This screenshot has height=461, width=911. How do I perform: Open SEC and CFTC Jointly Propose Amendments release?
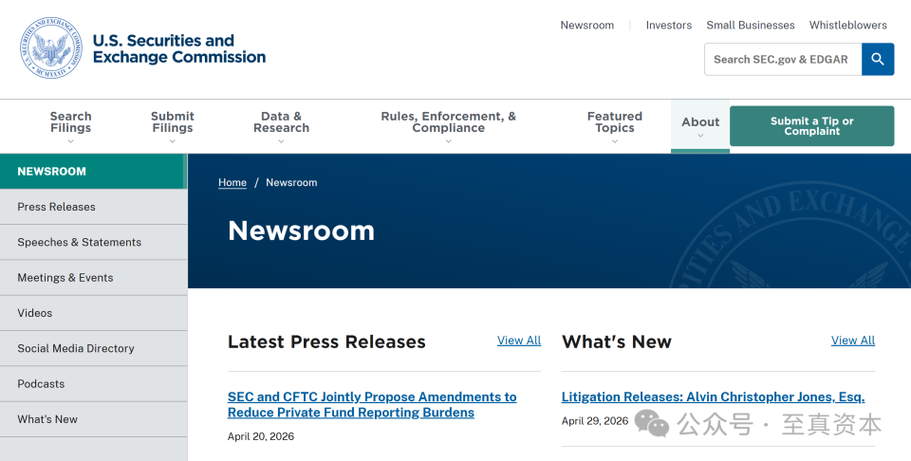(372, 405)
